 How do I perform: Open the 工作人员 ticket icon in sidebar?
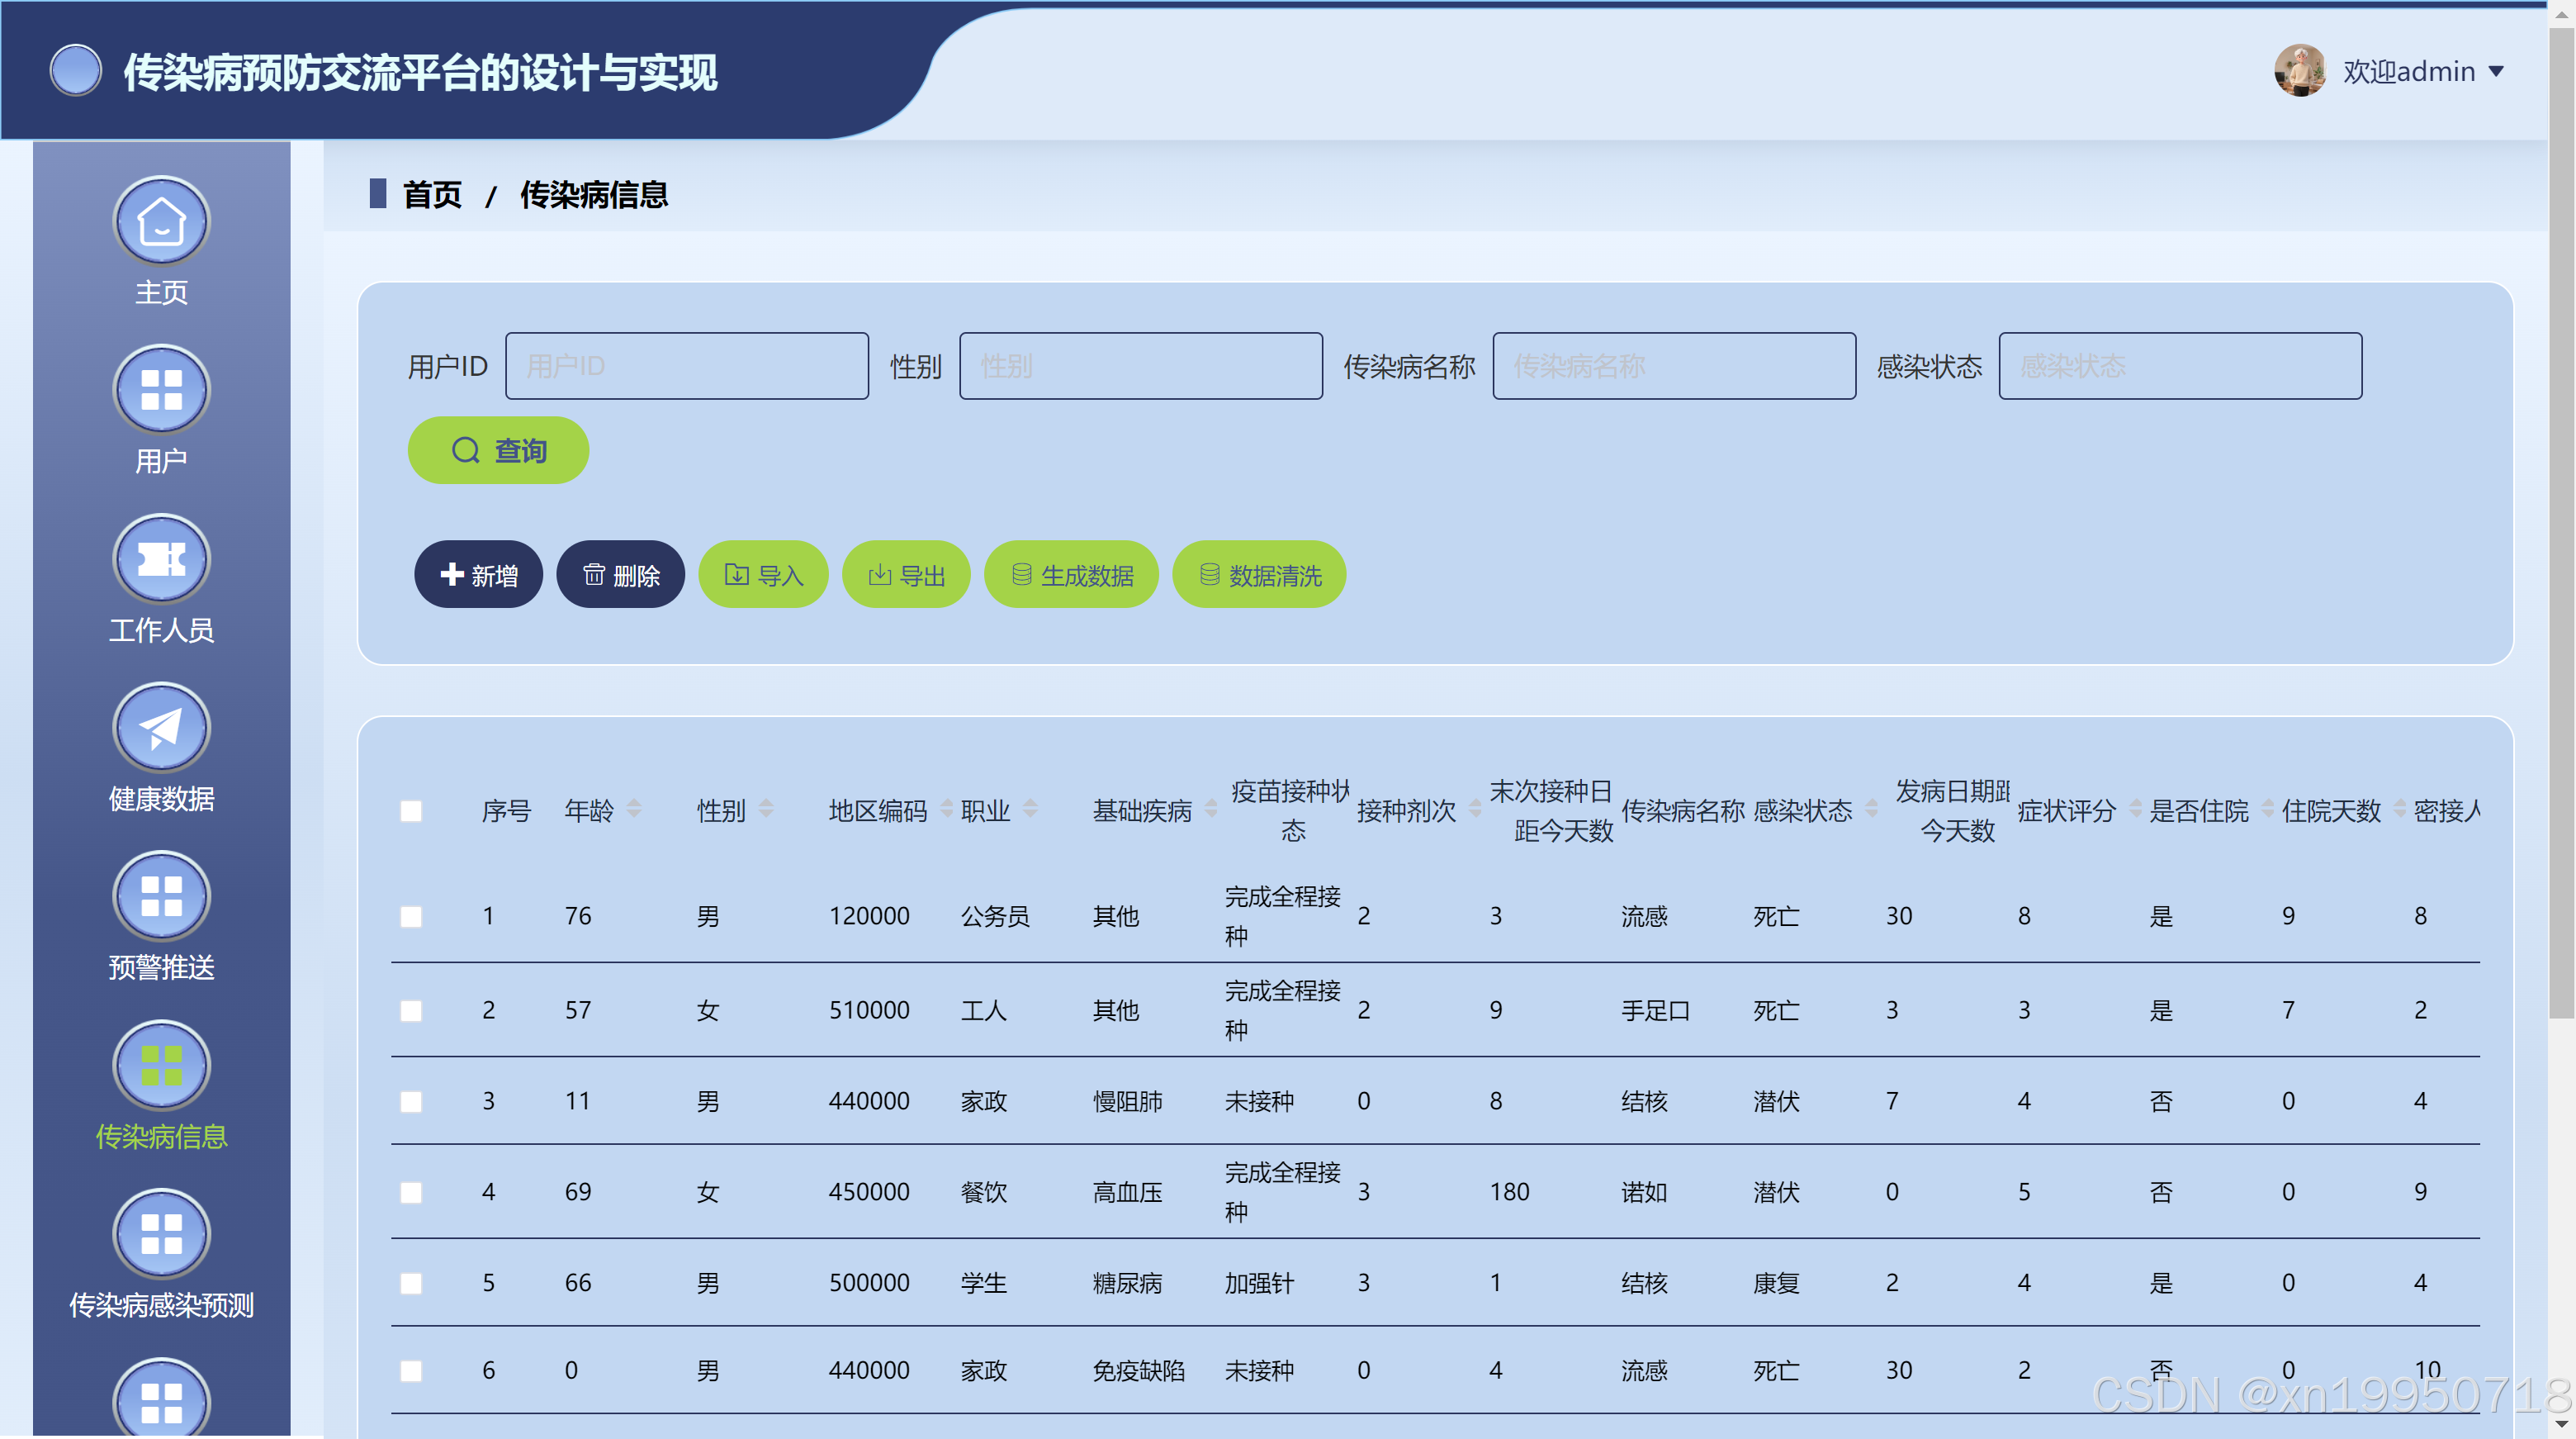(161, 559)
